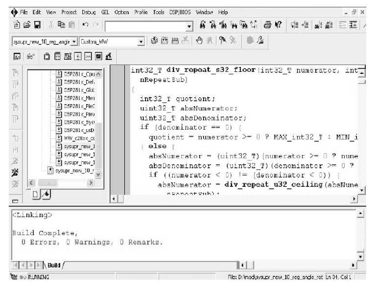Screen dimensions: 377x288
Task: Open the Tools menu
Action: click(x=159, y=12)
